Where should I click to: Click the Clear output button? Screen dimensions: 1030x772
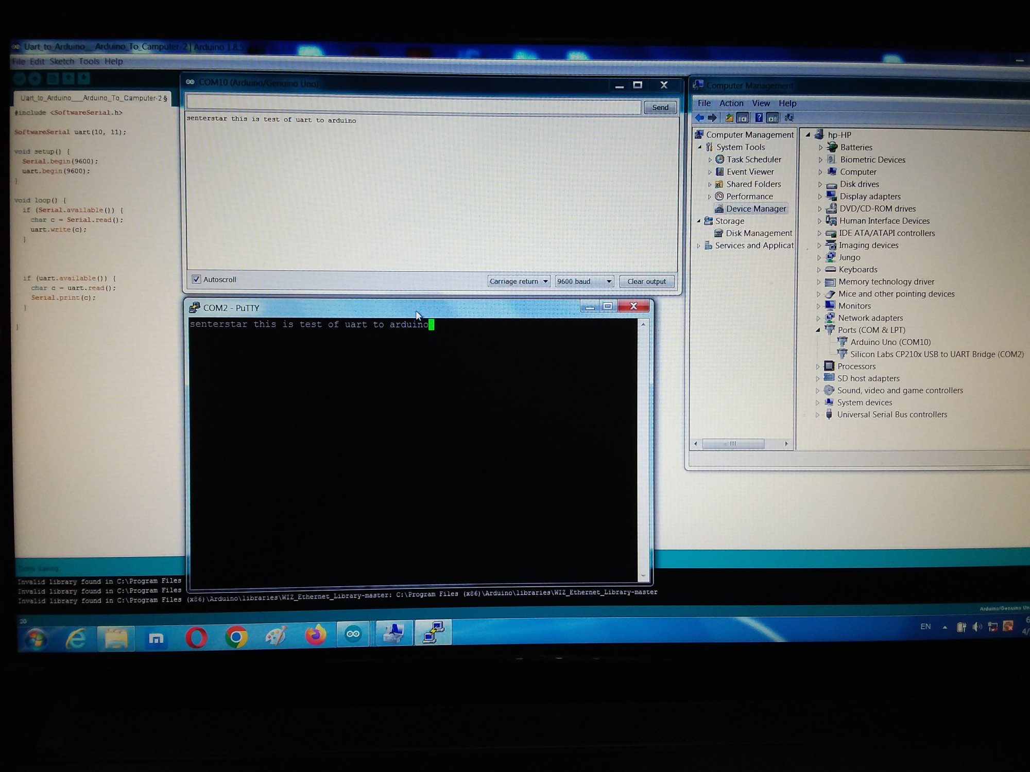click(x=646, y=281)
